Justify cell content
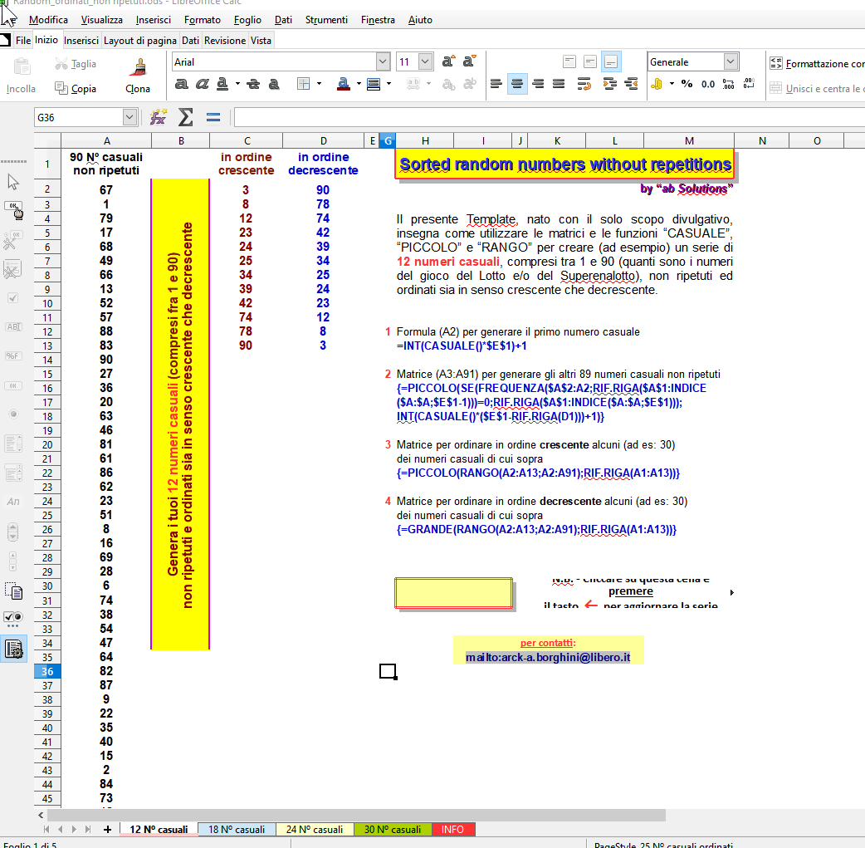Screen dimensions: 865x848 559,84
